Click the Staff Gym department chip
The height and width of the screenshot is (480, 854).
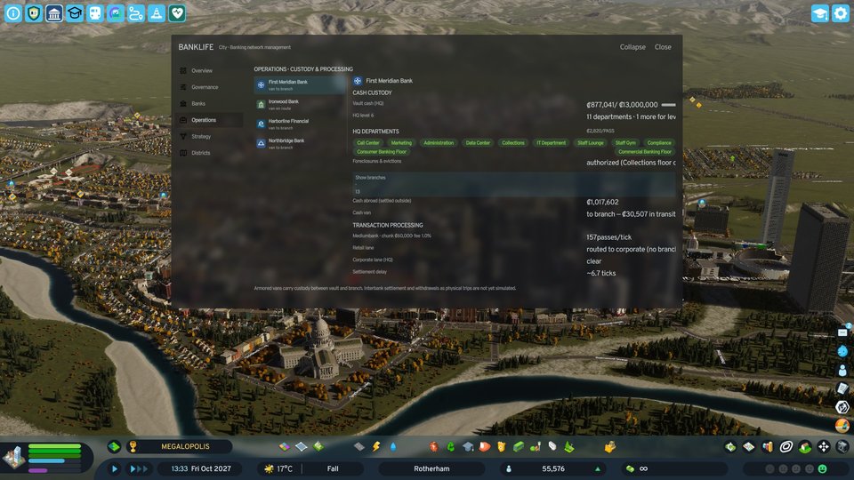625,143
